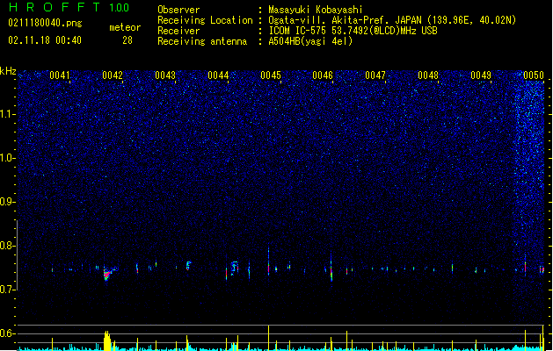The image size is (553, 351).
Task: Click the date stamp 02.11.18 00:40
Action: [x=45, y=40]
